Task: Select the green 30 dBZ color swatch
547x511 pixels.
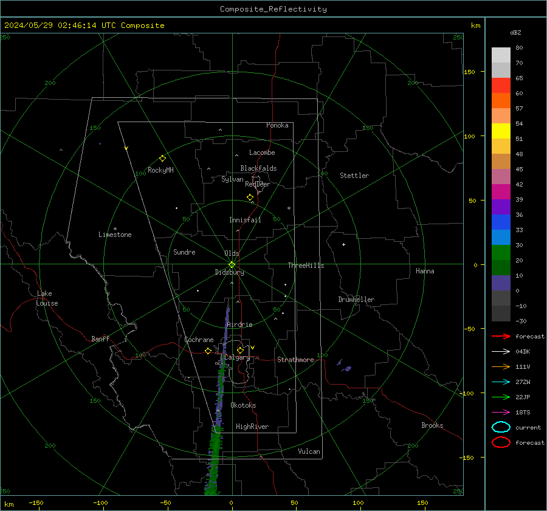Action: tap(501, 253)
